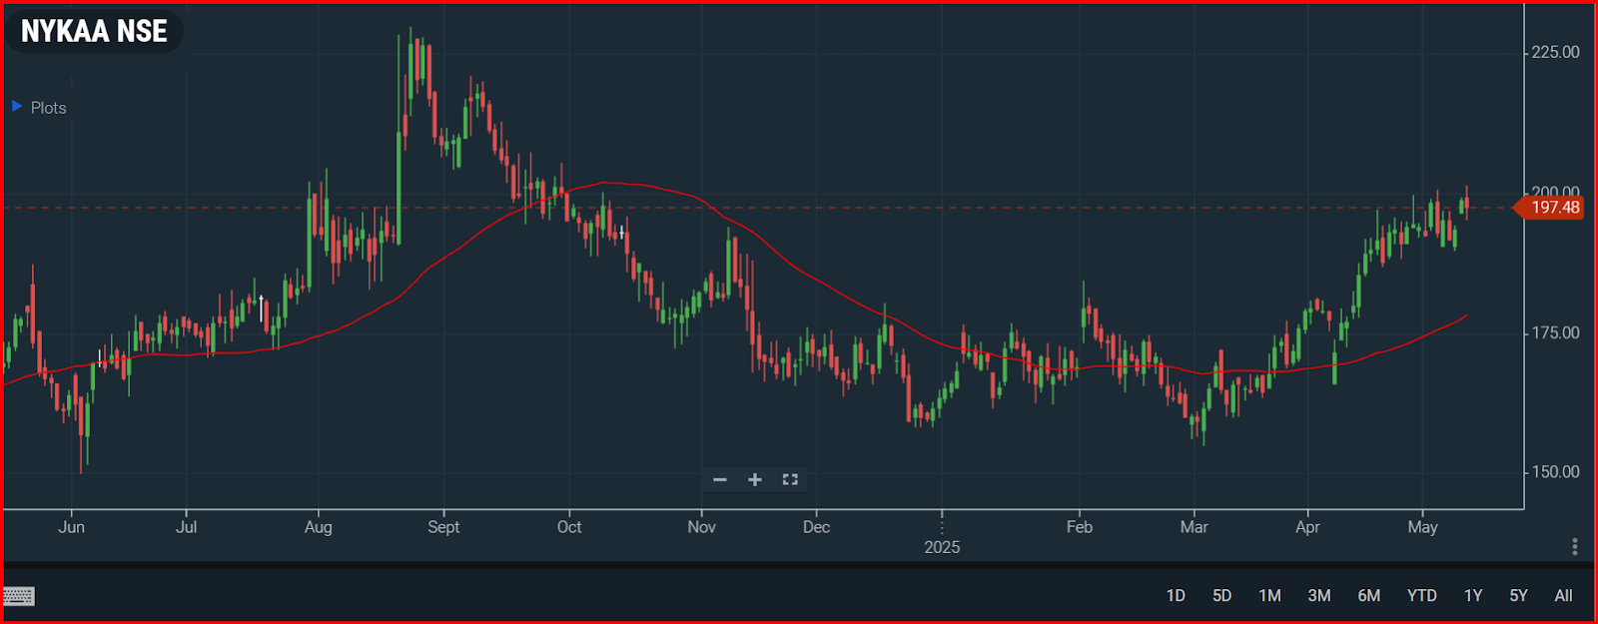This screenshot has height=624, width=1598.
Task: Click the Jun label on time axis
Action: 71,527
